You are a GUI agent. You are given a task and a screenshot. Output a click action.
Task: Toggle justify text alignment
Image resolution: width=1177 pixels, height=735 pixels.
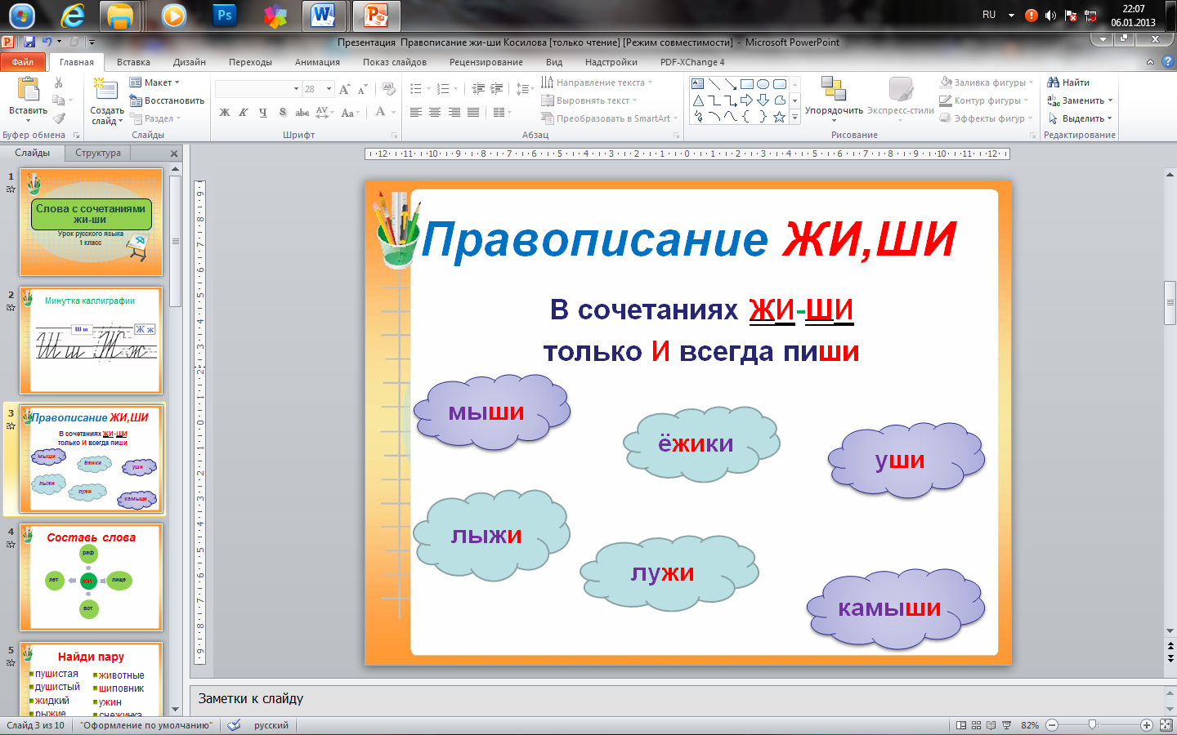[x=472, y=113]
